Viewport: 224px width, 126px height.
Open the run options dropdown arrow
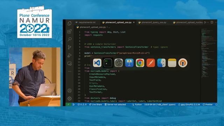coord(208,22)
